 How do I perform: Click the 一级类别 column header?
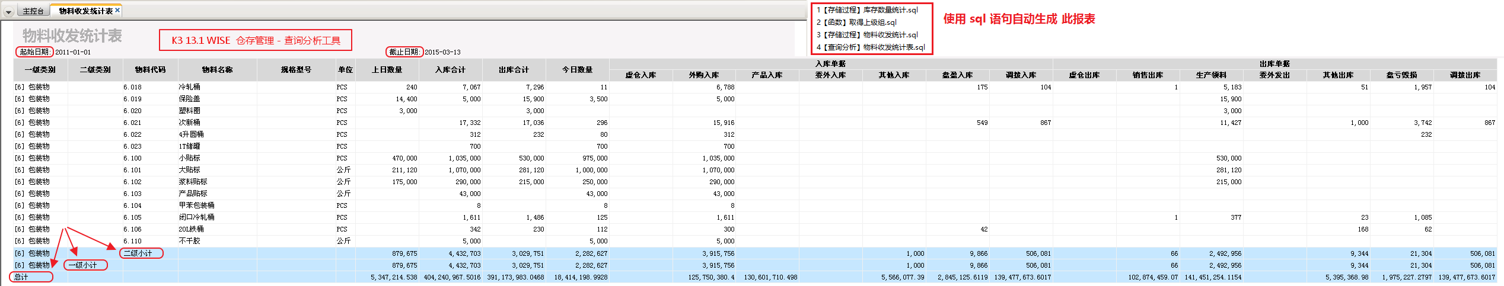click(x=40, y=70)
